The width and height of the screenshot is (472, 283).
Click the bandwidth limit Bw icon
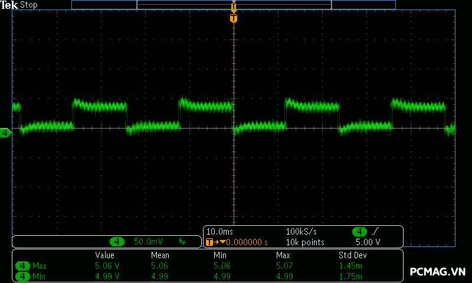click(182, 242)
